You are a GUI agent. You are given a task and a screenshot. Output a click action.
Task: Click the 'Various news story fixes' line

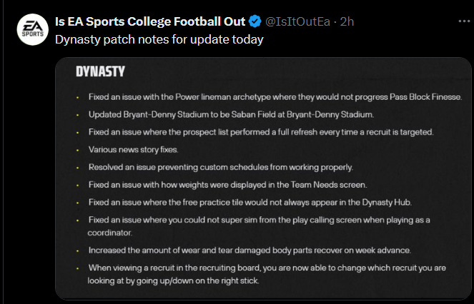[x=133, y=149]
